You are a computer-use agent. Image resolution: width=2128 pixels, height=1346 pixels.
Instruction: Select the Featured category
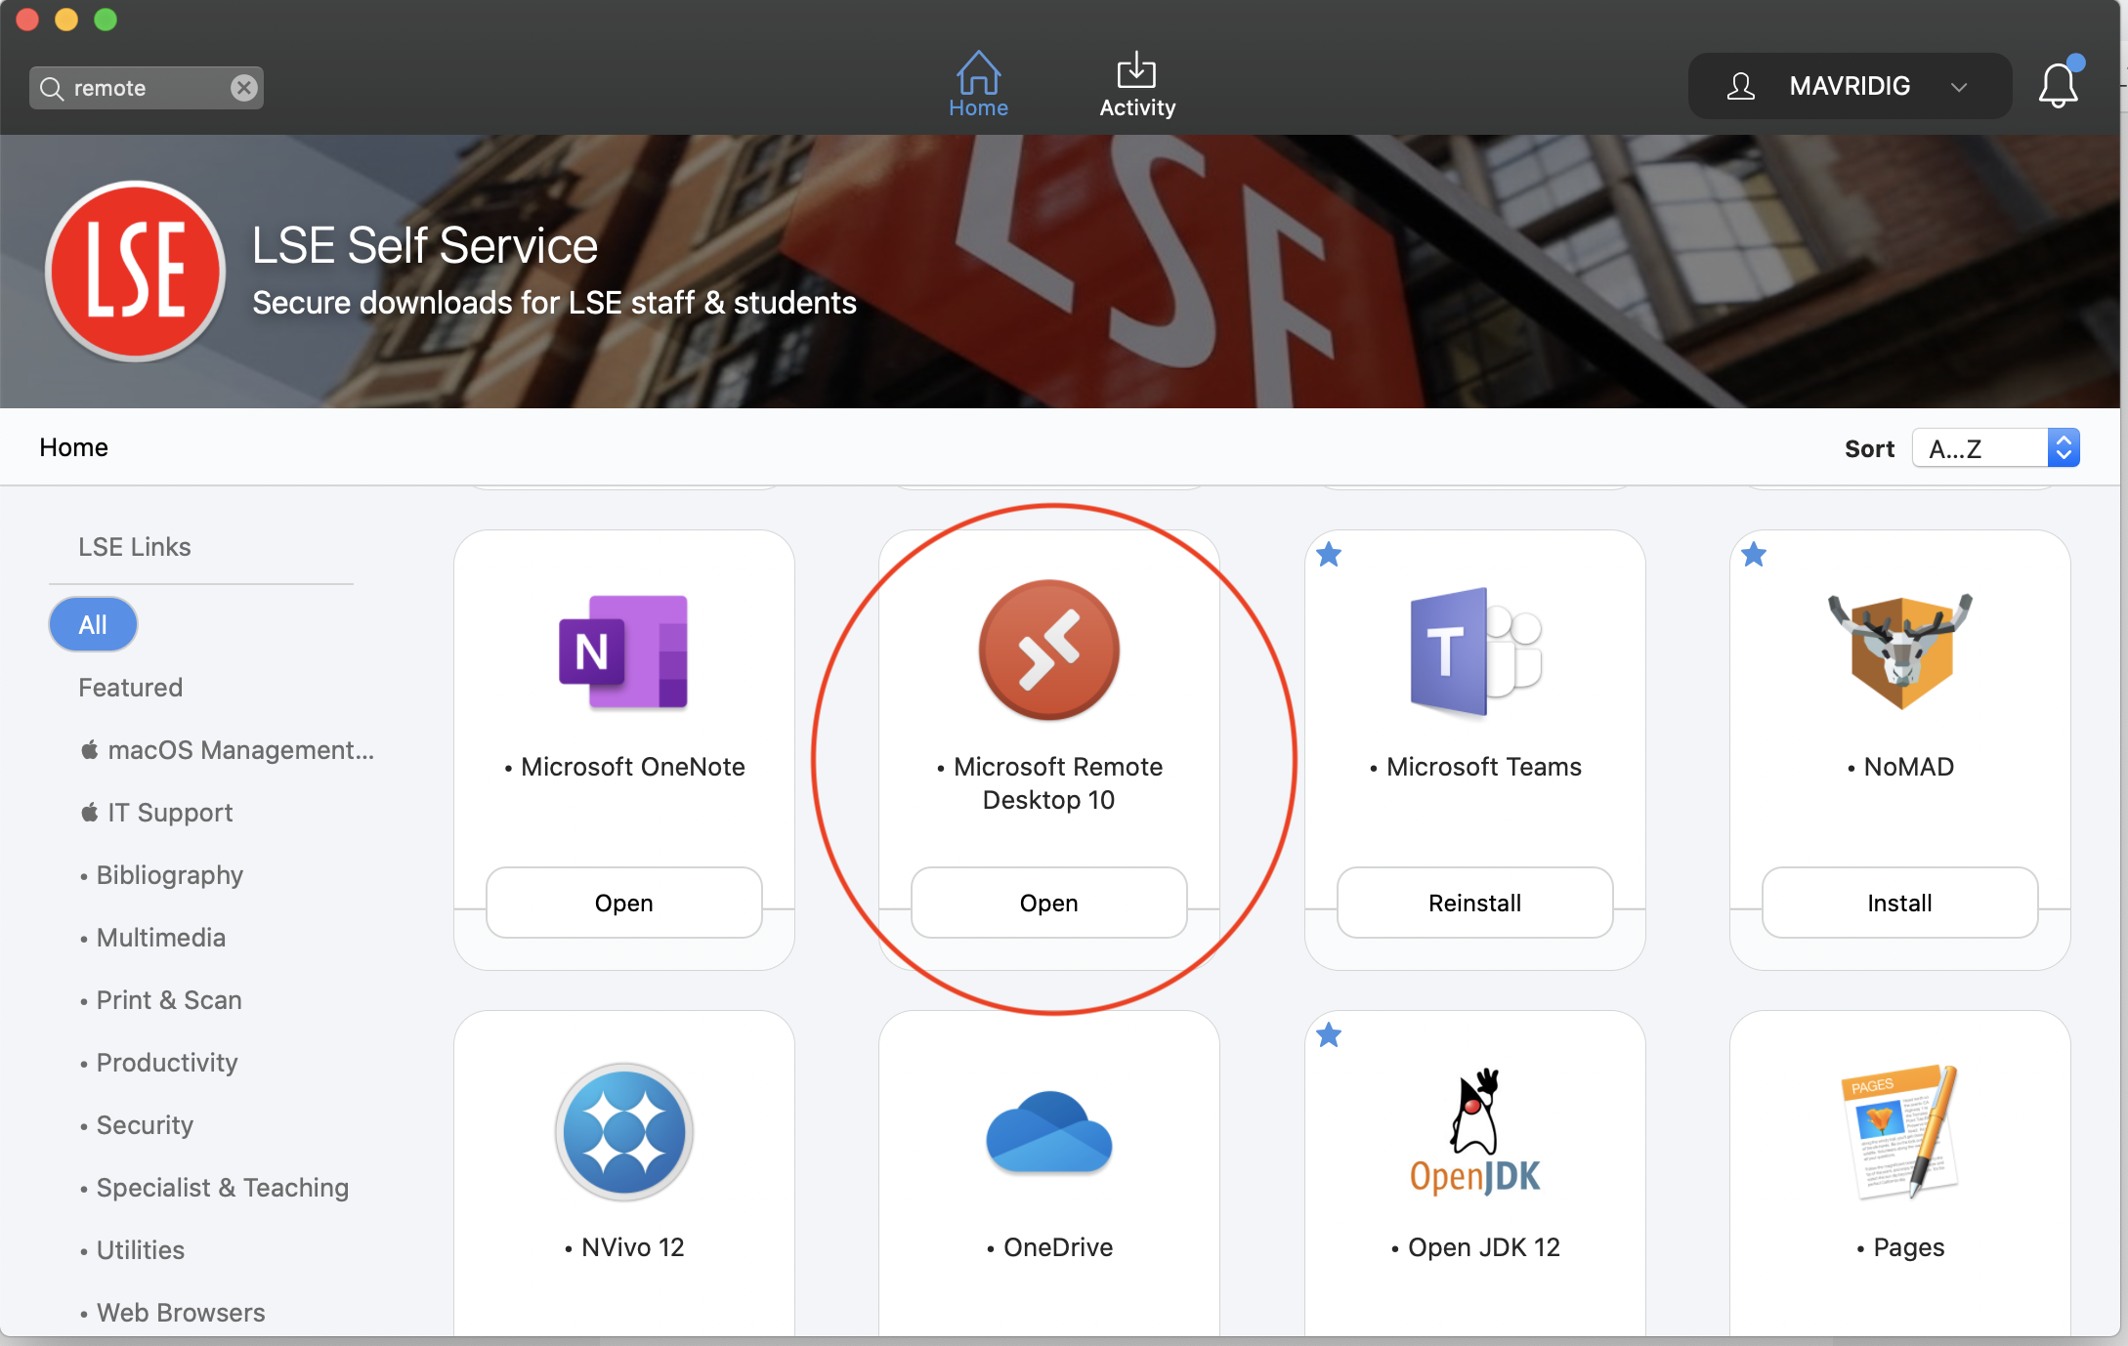[130, 686]
